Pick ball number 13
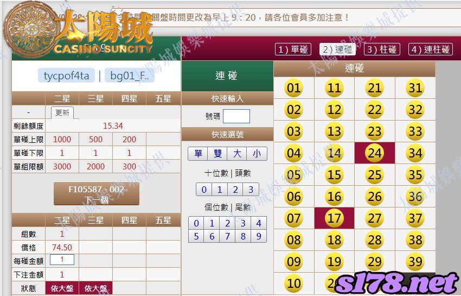The width and height of the screenshot is (461, 296). pyautogui.click(x=334, y=131)
